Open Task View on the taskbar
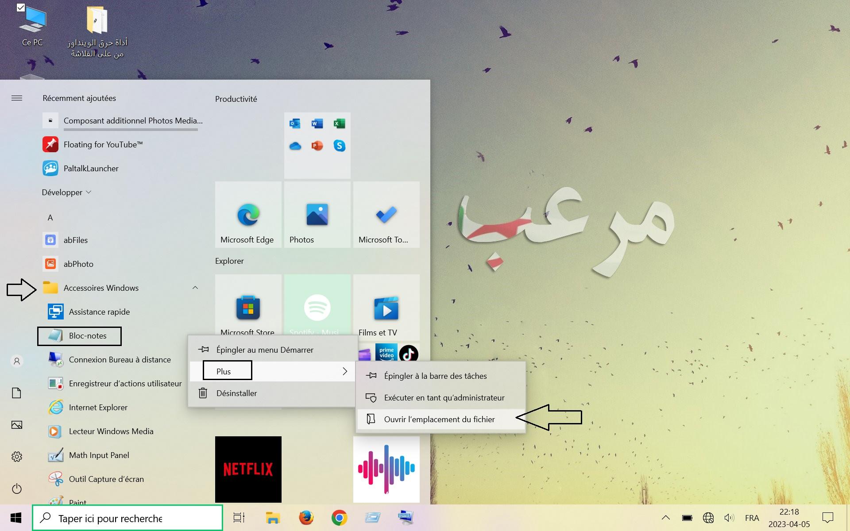The height and width of the screenshot is (531, 850). click(239, 518)
